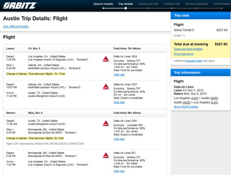Open the See different flights link
Image resolution: width=231 pixels, height=175 pixels.
(x=16, y=26)
